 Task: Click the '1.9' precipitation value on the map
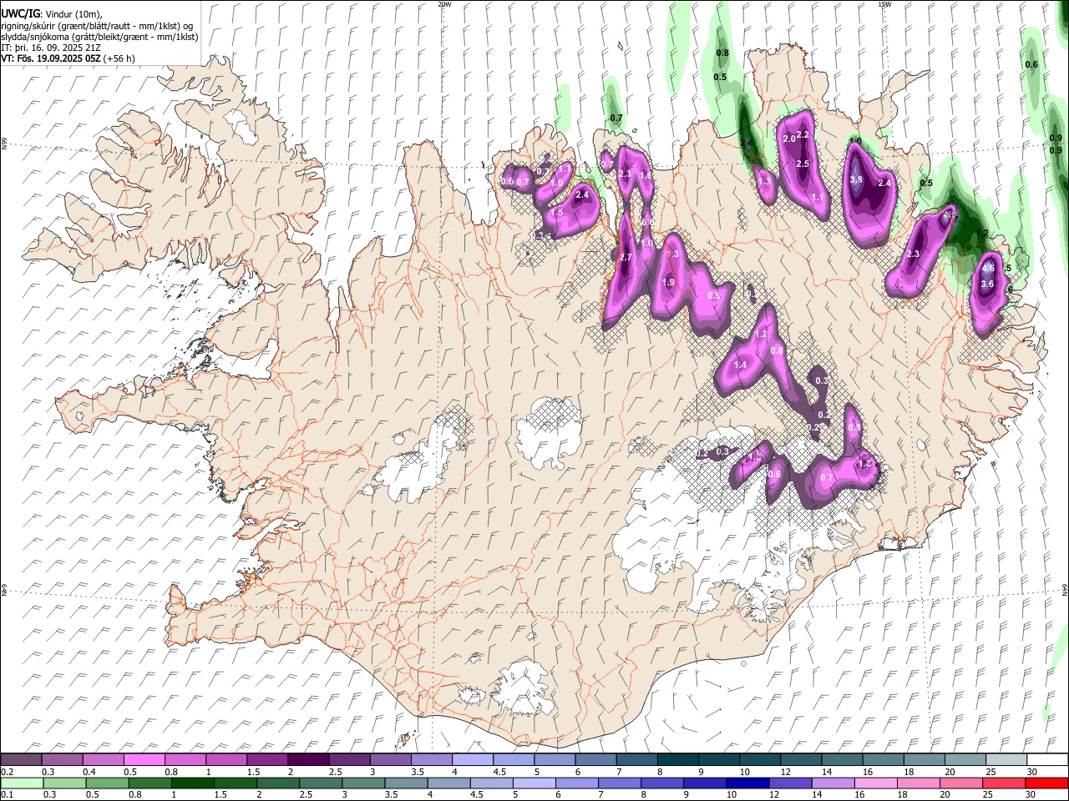pos(668,282)
